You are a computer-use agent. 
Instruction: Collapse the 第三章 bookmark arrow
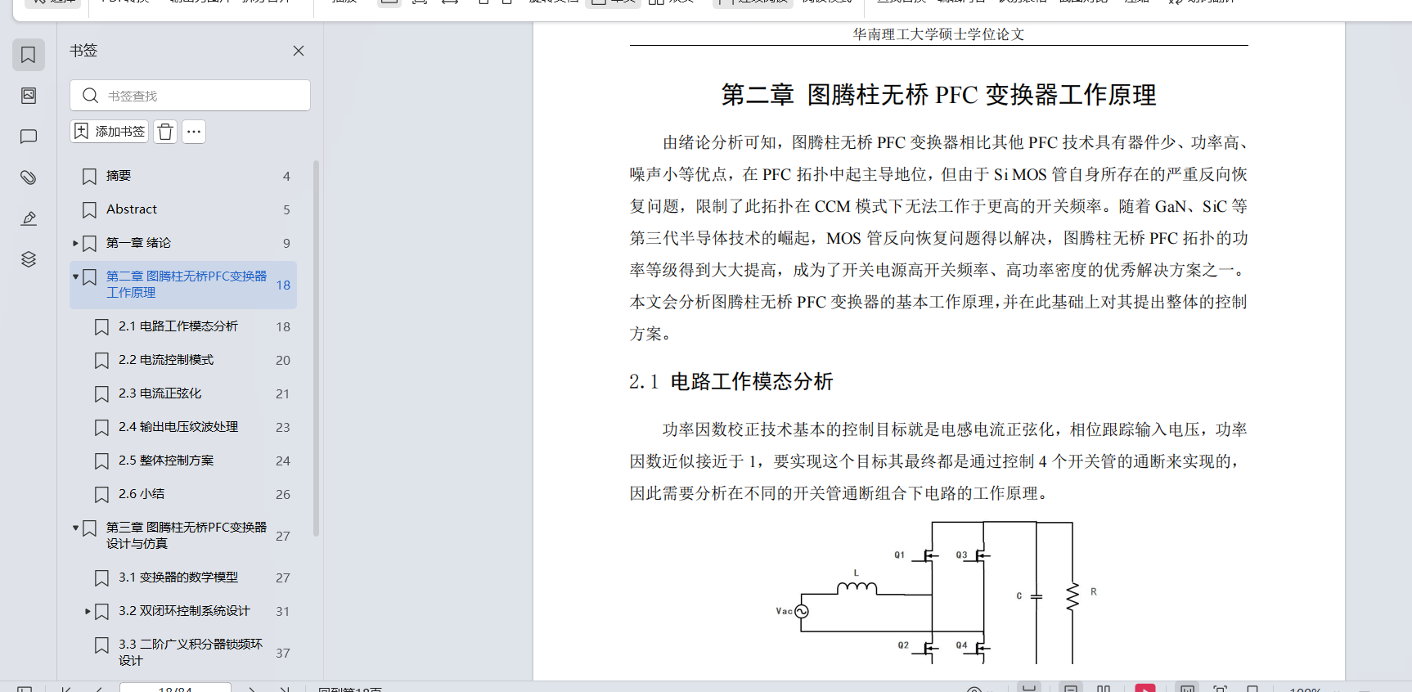pos(75,528)
